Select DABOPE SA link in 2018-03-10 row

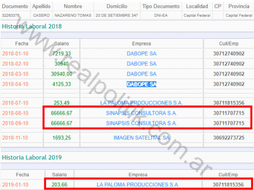[141, 74]
